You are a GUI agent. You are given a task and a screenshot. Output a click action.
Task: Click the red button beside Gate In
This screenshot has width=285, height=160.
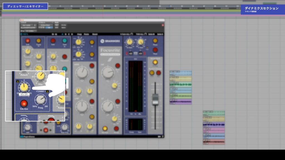point(53,41)
